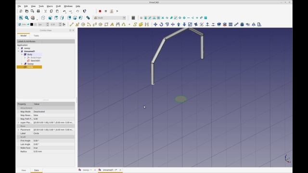Screen dimensions: 308x173
Task: Toggle the Snap Working Plane icon
Action: tap(205, 18)
